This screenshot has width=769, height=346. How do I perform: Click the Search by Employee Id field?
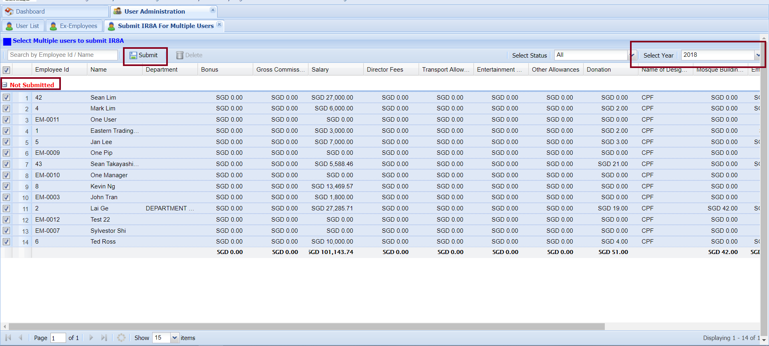pyautogui.click(x=63, y=55)
